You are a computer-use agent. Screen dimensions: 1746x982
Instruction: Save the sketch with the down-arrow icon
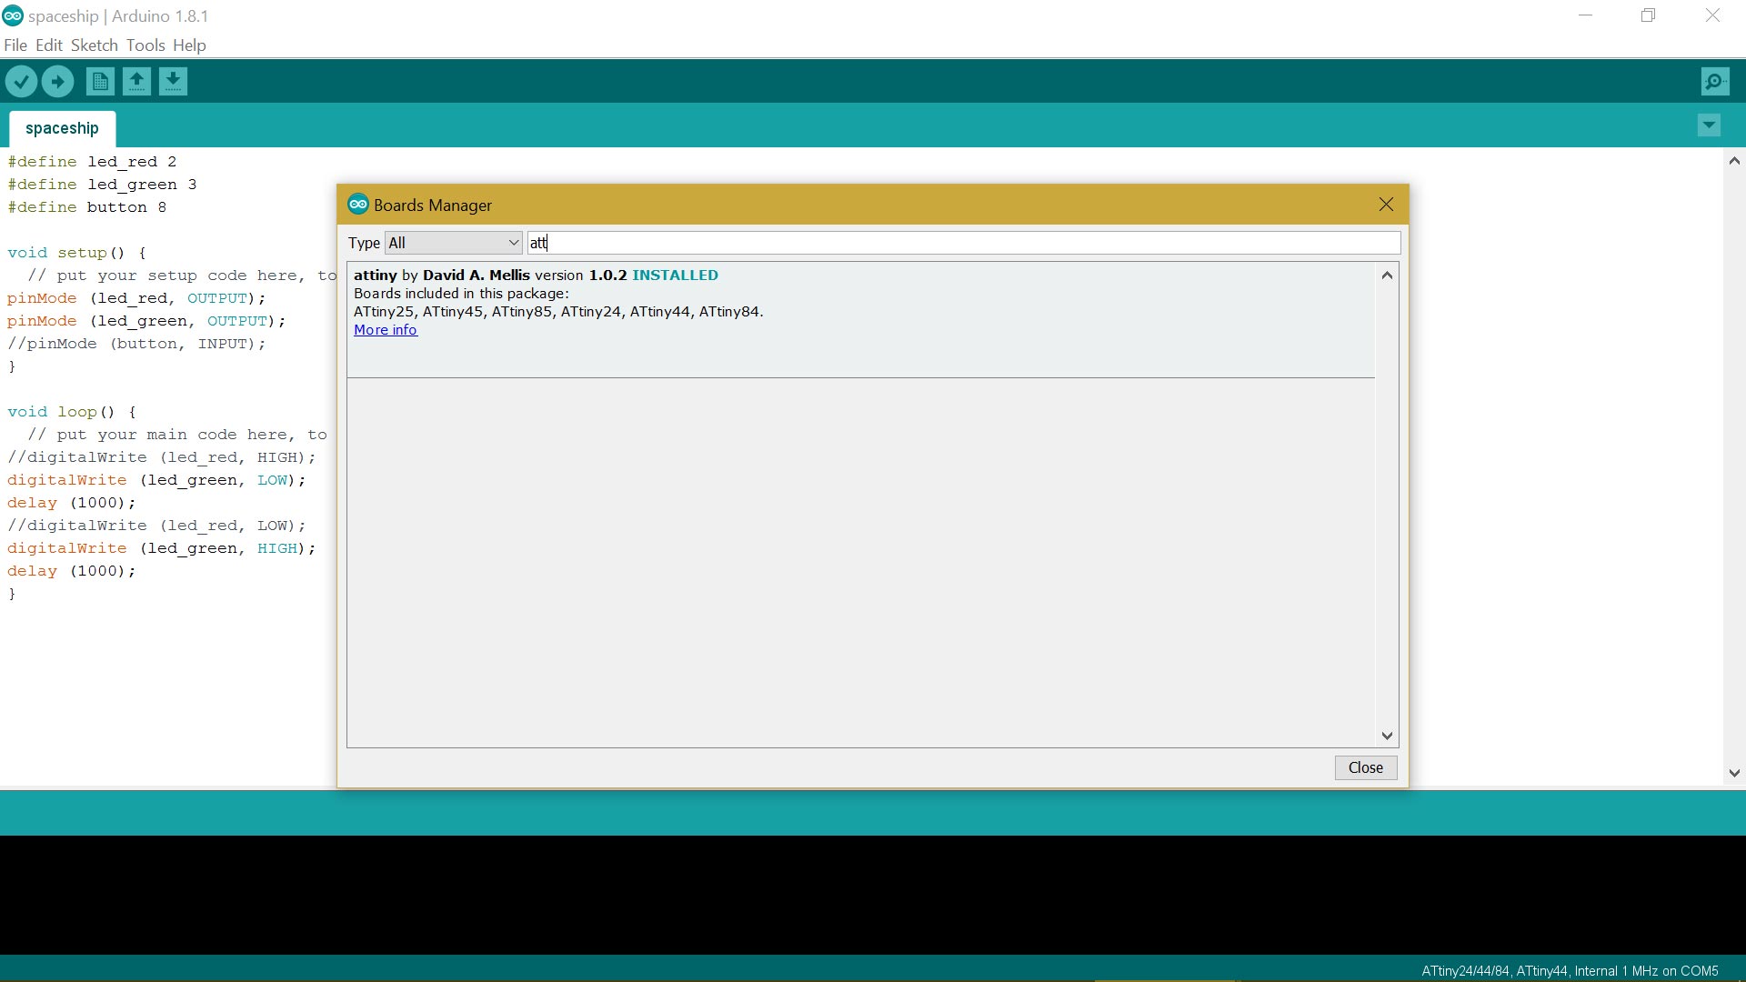[x=173, y=82]
